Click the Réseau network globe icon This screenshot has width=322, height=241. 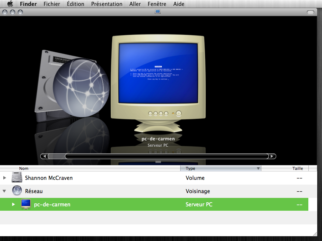tap(17, 191)
